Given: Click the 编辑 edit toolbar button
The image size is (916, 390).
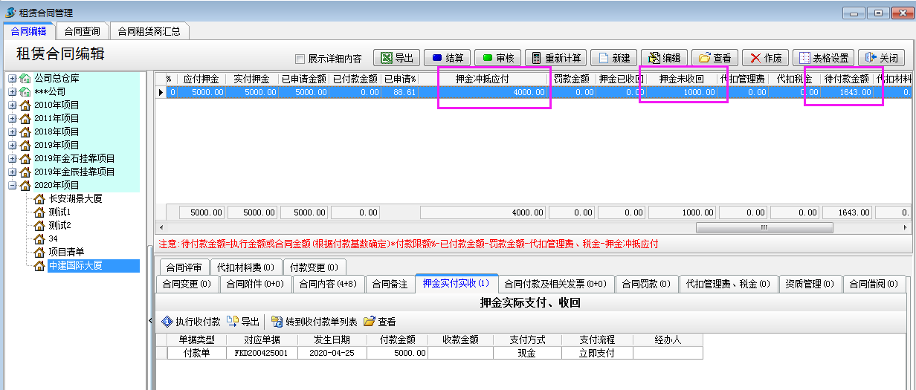Looking at the screenshot, I should 663,58.
